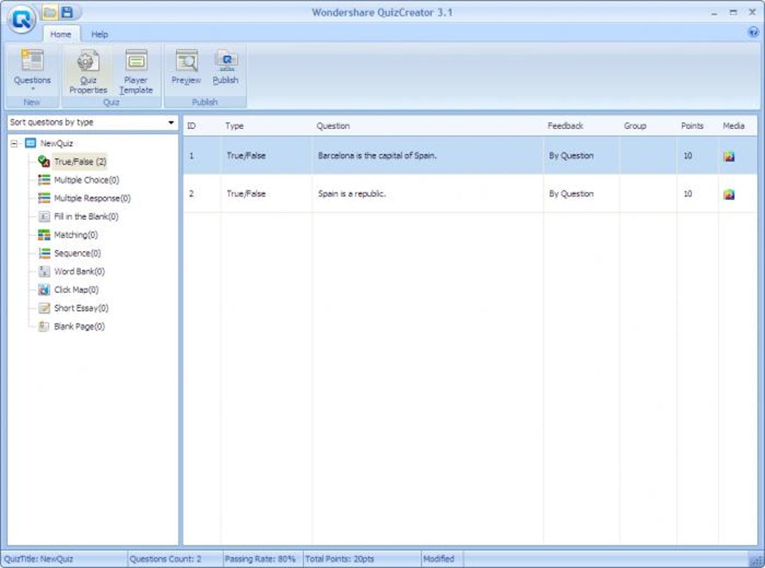Click the Points column header

692,126
